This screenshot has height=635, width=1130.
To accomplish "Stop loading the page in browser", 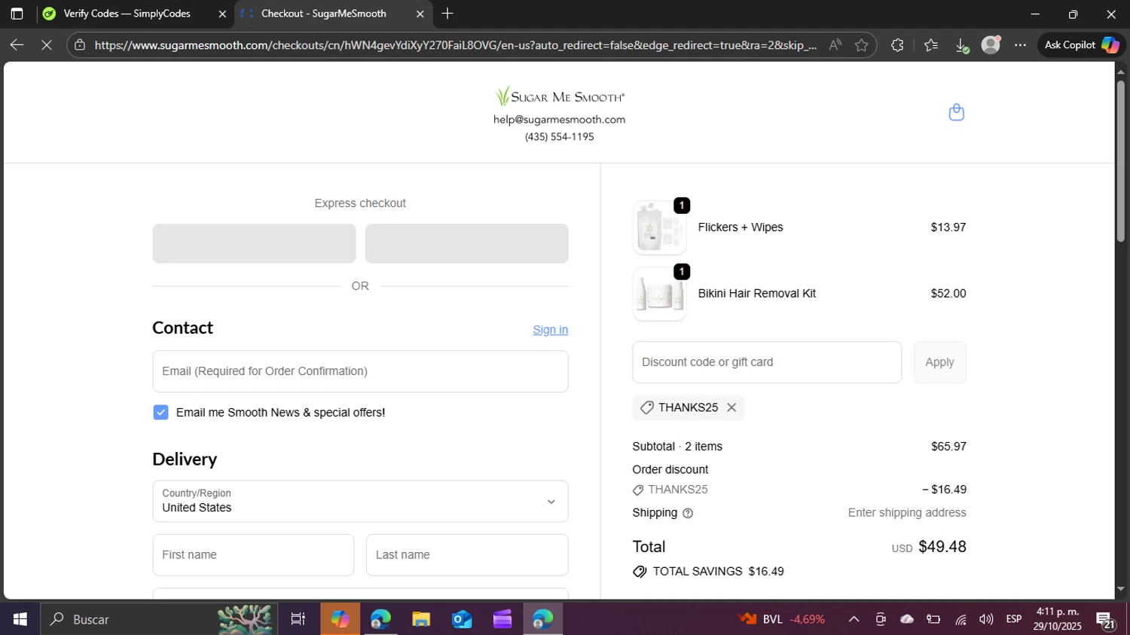I will (x=47, y=45).
